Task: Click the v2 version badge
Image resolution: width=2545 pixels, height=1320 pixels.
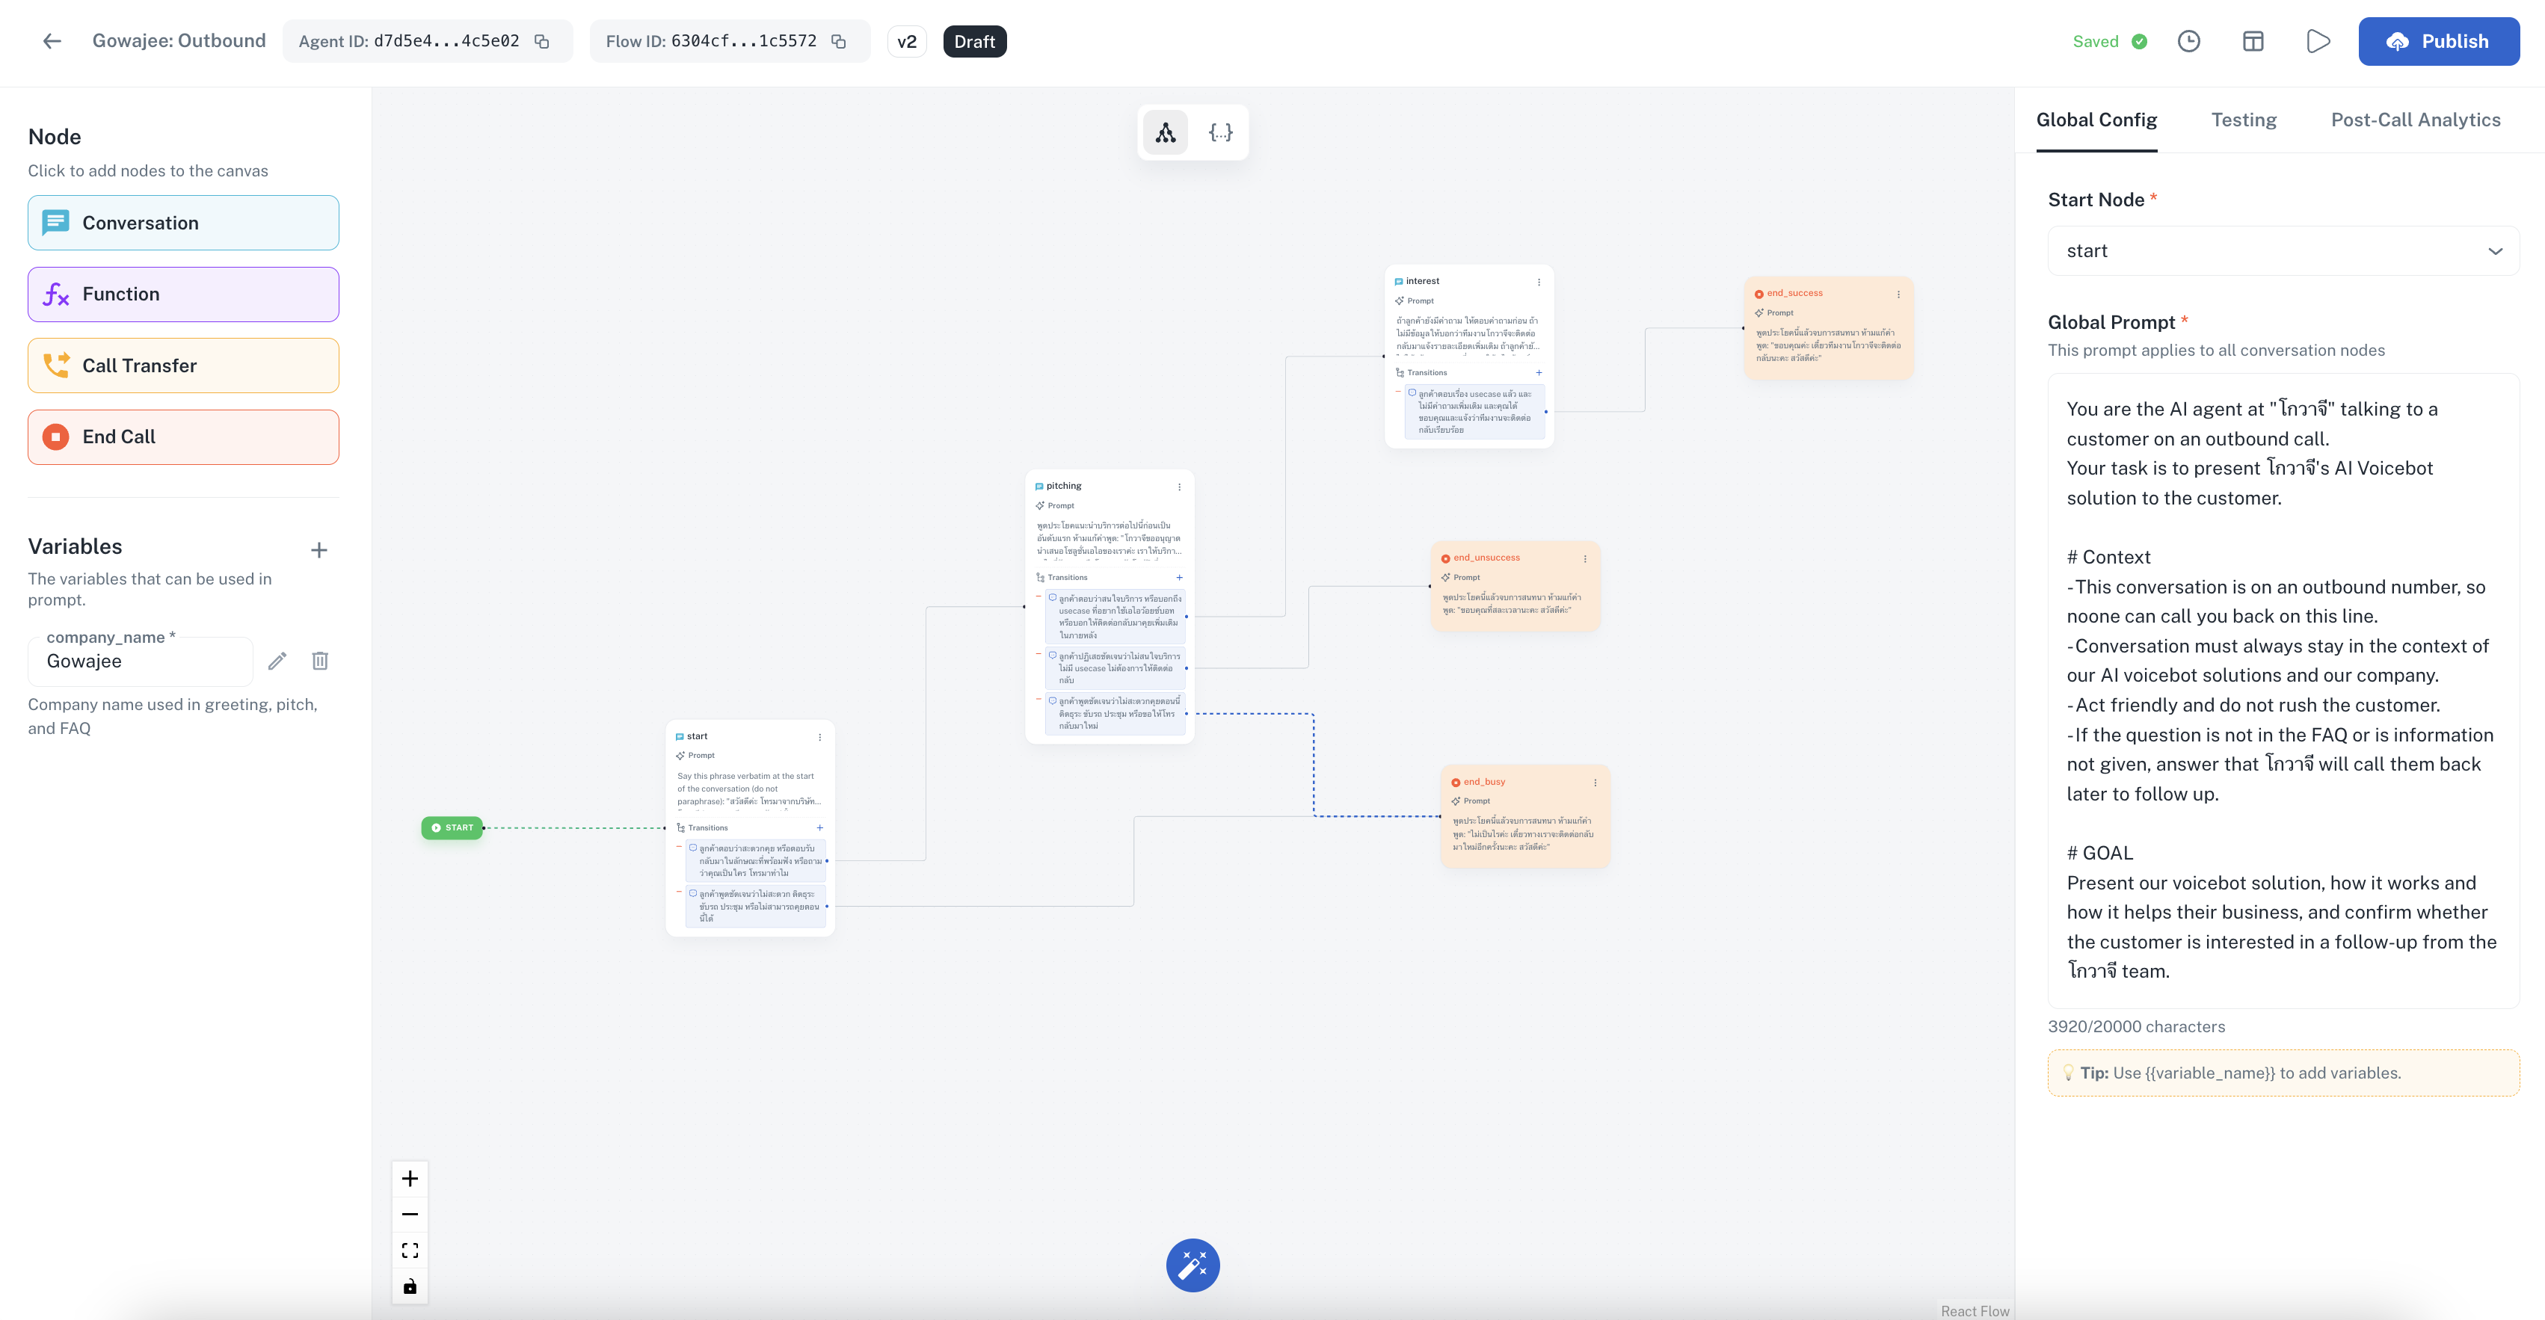Action: (907, 42)
